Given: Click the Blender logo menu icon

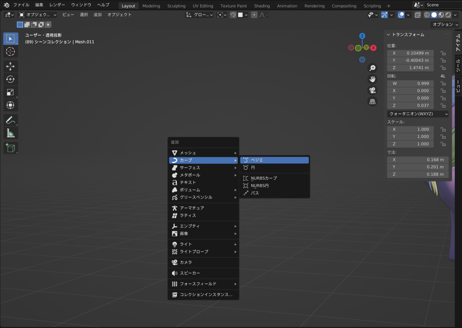Looking at the screenshot, I should (x=7, y=5).
